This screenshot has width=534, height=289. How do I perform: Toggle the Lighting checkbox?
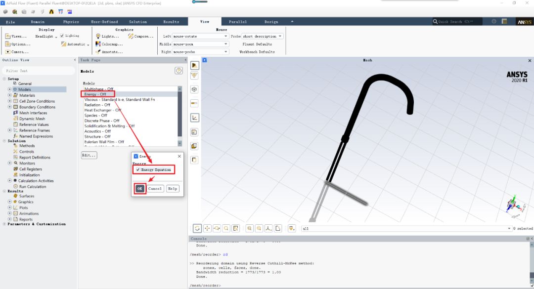(x=62, y=36)
